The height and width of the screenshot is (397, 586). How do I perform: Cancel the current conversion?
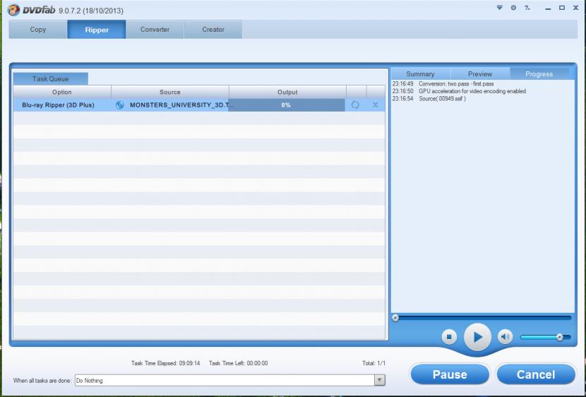point(536,374)
